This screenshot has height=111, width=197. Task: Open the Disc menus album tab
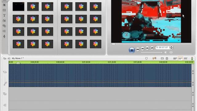point(4,26)
